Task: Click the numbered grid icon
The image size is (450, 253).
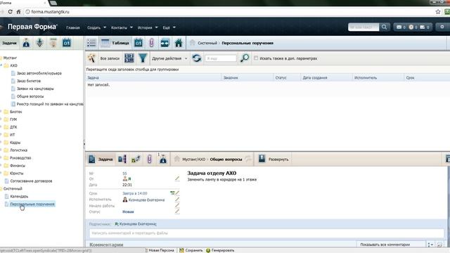Action: 129,58
